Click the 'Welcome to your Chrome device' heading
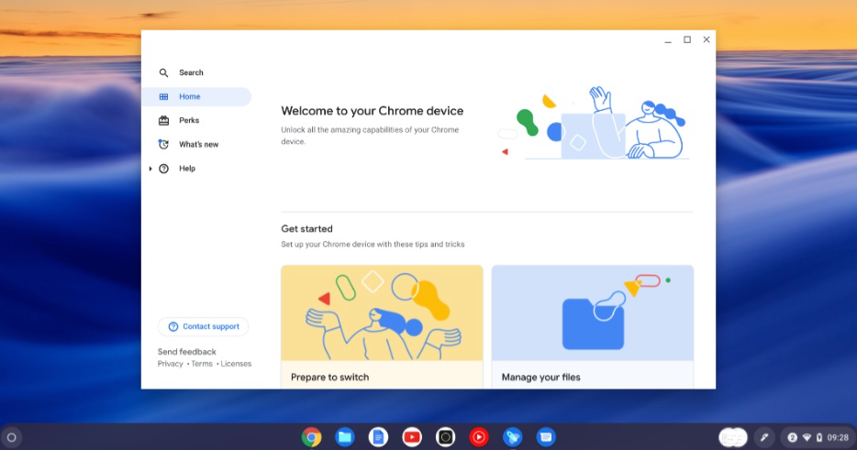The width and height of the screenshot is (857, 450). (x=373, y=111)
